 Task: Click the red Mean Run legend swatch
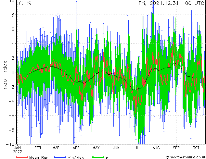click(x=22, y=157)
